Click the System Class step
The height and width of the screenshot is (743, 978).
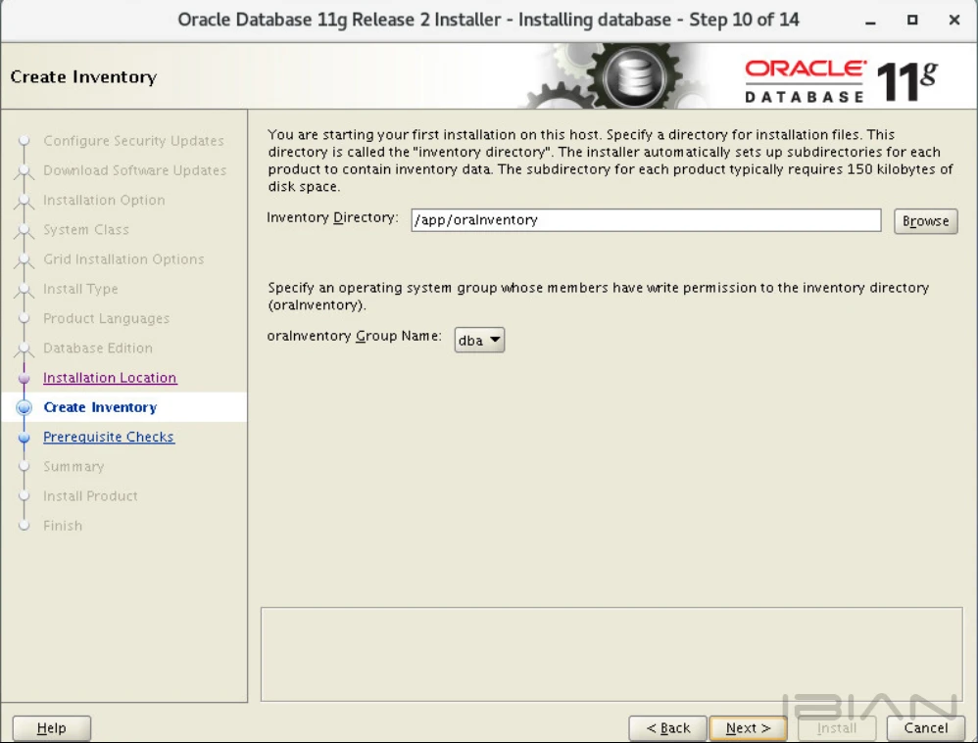[86, 229]
